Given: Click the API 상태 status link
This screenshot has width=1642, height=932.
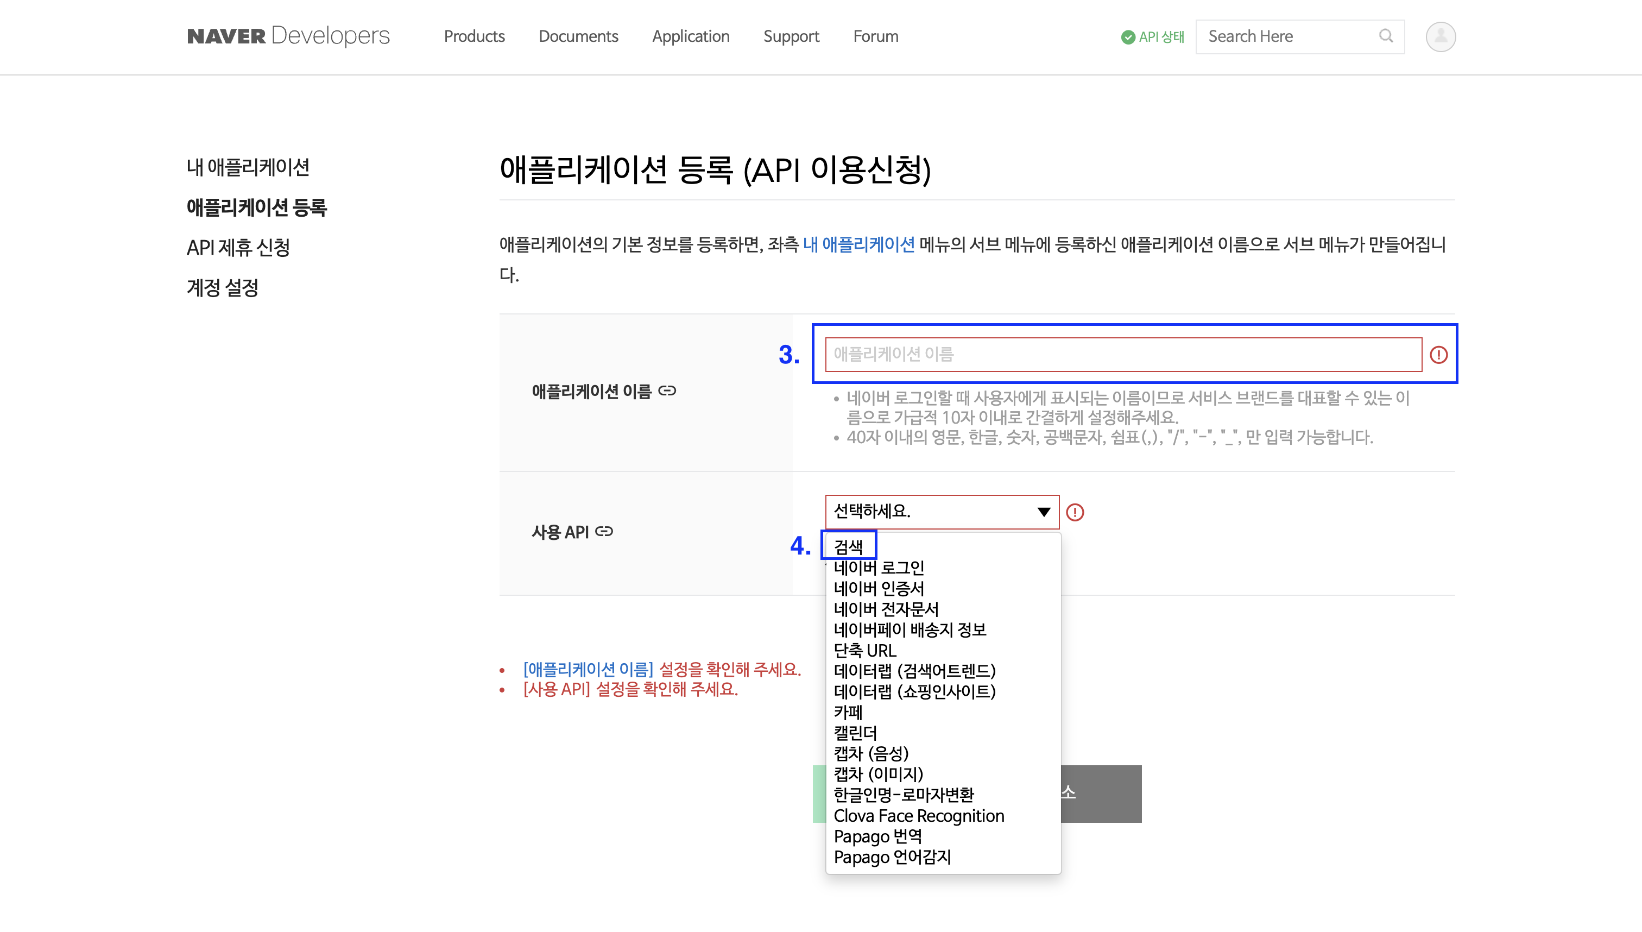Looking at the screenshot, I should coord(1152,37).
